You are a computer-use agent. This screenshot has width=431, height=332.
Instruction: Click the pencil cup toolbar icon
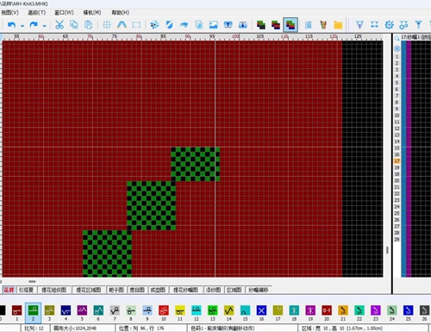(x=323, y=25)
